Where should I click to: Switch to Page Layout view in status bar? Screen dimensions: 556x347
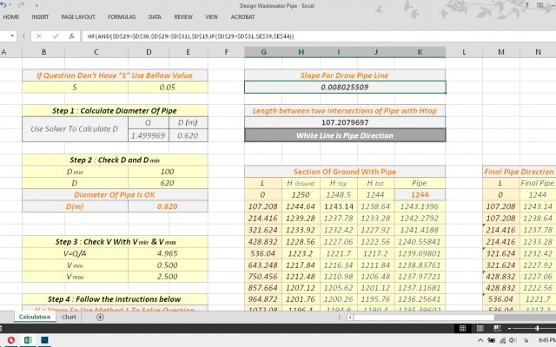click(480, 328)
